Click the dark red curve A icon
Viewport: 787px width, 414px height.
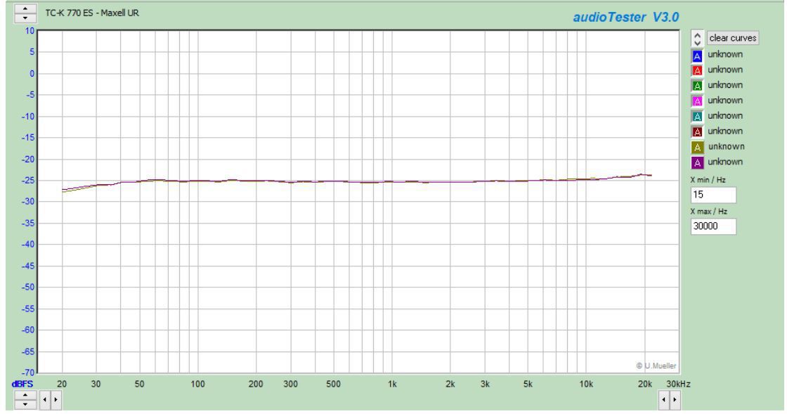pyautogui.click(x=697, y=131)
